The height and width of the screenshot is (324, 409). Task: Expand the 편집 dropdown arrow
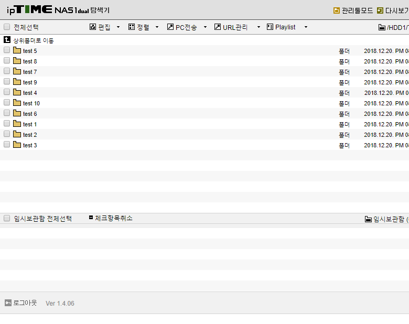click(118, 27)
